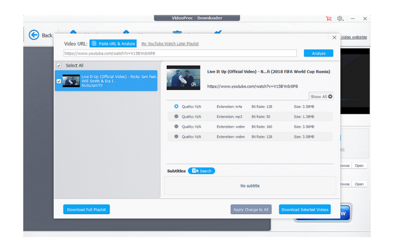The width and height of the screenshot is (394, 252).
Task: Click Size: 1.38MB value
Action: [304, 117]
